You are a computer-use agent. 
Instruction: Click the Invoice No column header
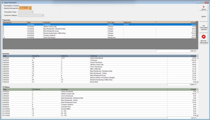click(x=46, y=56)
